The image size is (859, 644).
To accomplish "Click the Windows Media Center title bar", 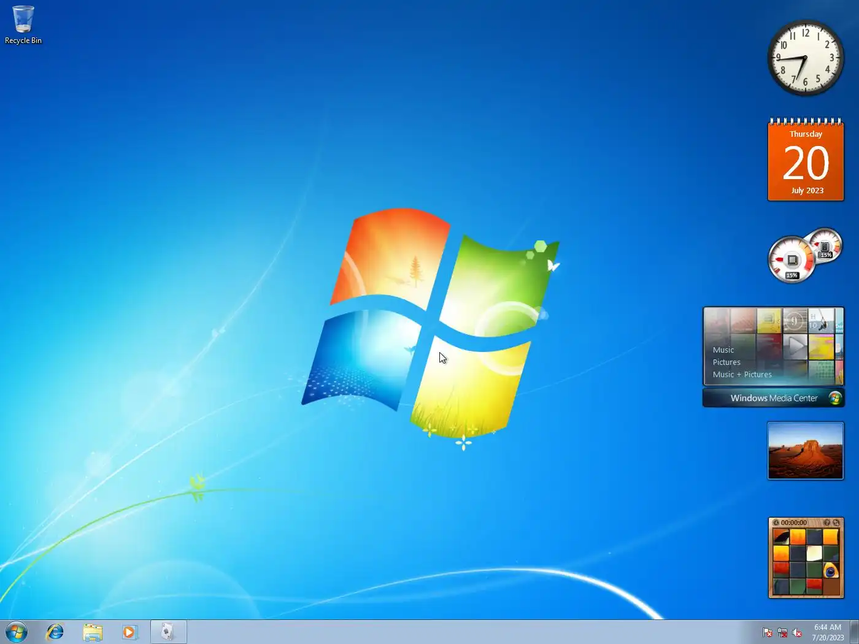I will pos(773,398).
